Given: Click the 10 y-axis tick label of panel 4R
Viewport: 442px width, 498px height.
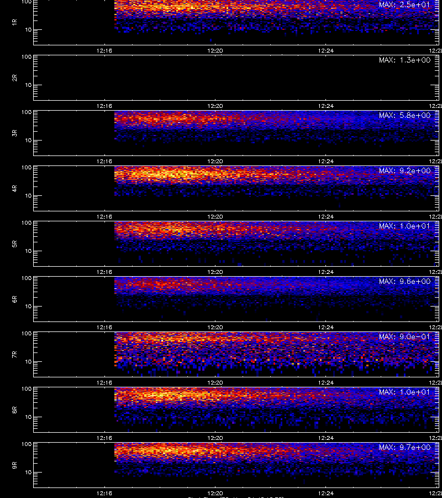Looking at the screenshot, I should [x=28, y=196].
